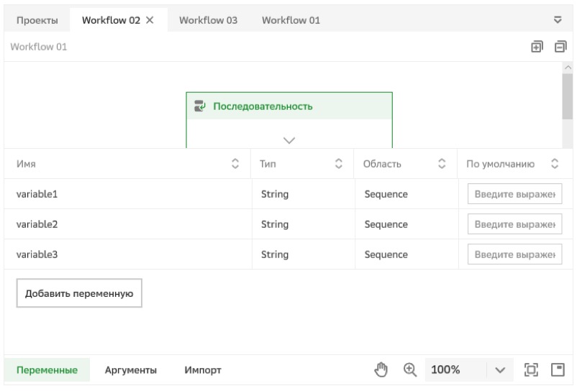
Task: Click the zoom in magnifier icon
Action: (410, 369)
